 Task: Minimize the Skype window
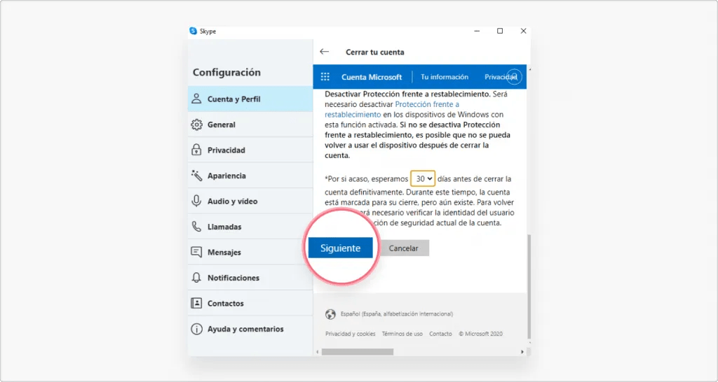click(477, 31)
